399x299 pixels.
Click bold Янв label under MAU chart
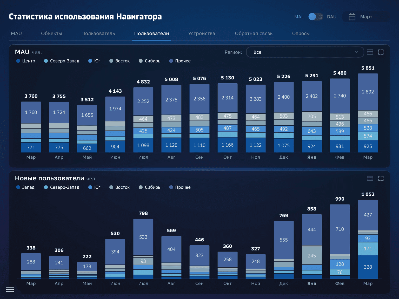[312, 157]
